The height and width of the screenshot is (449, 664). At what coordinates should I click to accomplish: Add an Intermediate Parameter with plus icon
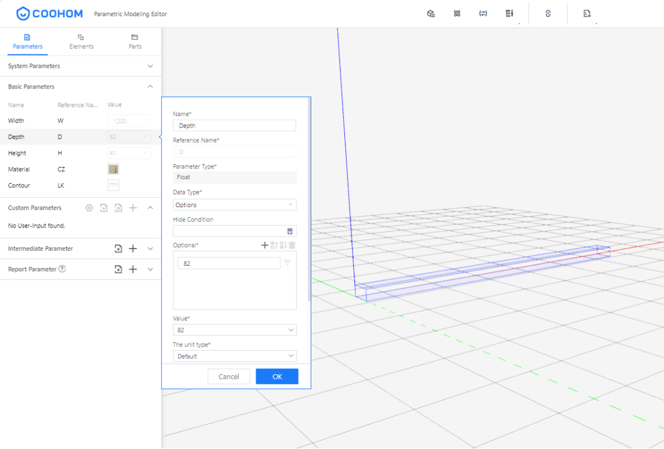(133, 248)
